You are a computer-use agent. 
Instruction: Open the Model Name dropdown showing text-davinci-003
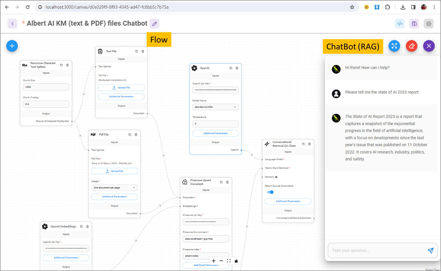(x=216, y=107)
